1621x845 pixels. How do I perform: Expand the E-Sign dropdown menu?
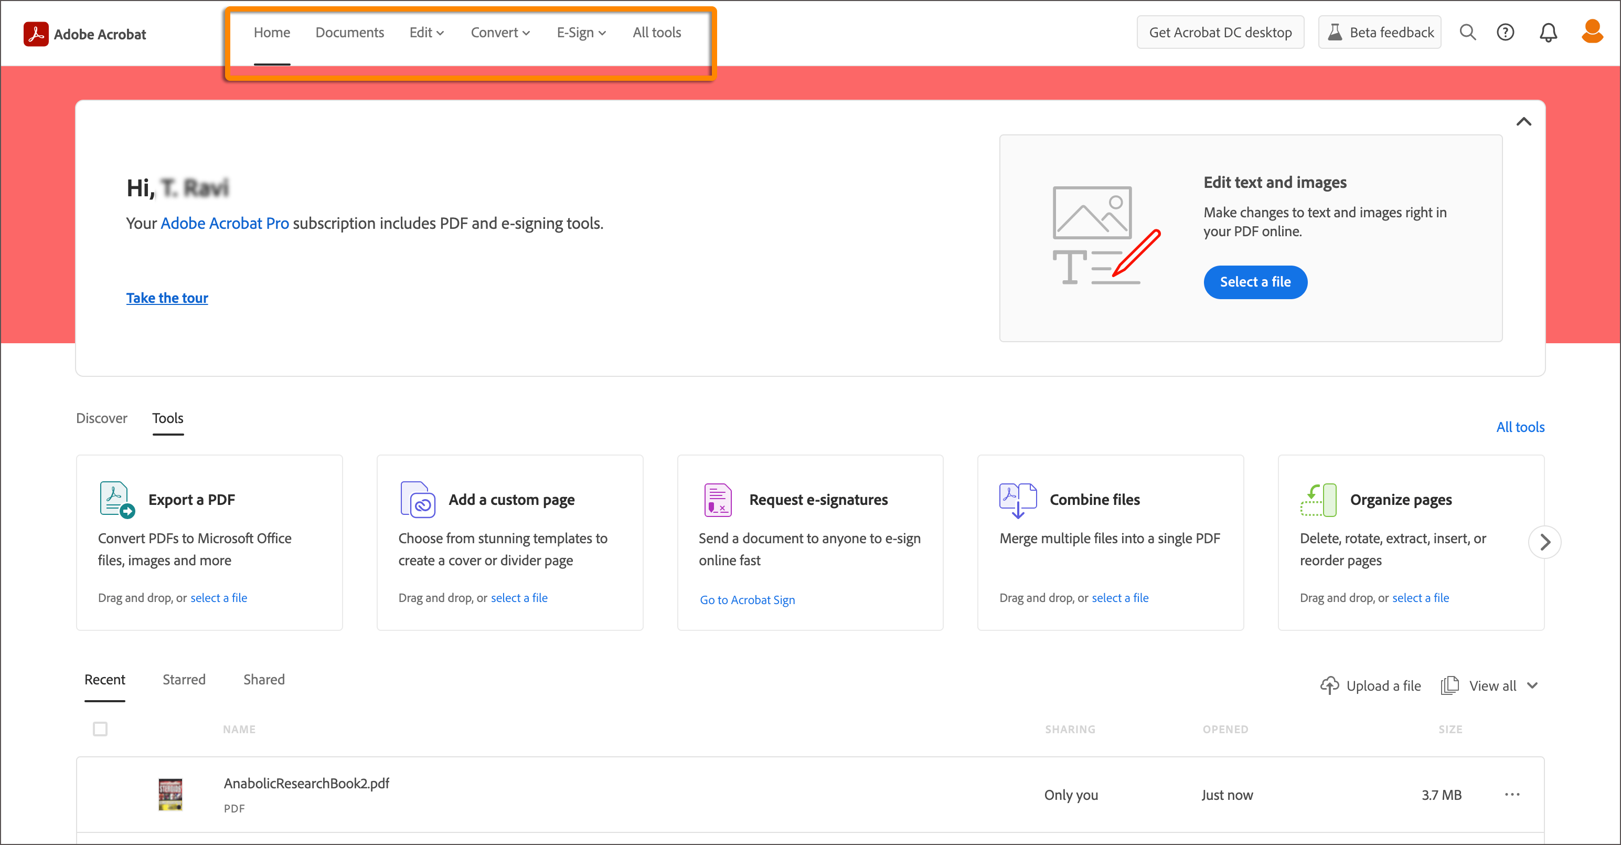[x=581, y=31]
